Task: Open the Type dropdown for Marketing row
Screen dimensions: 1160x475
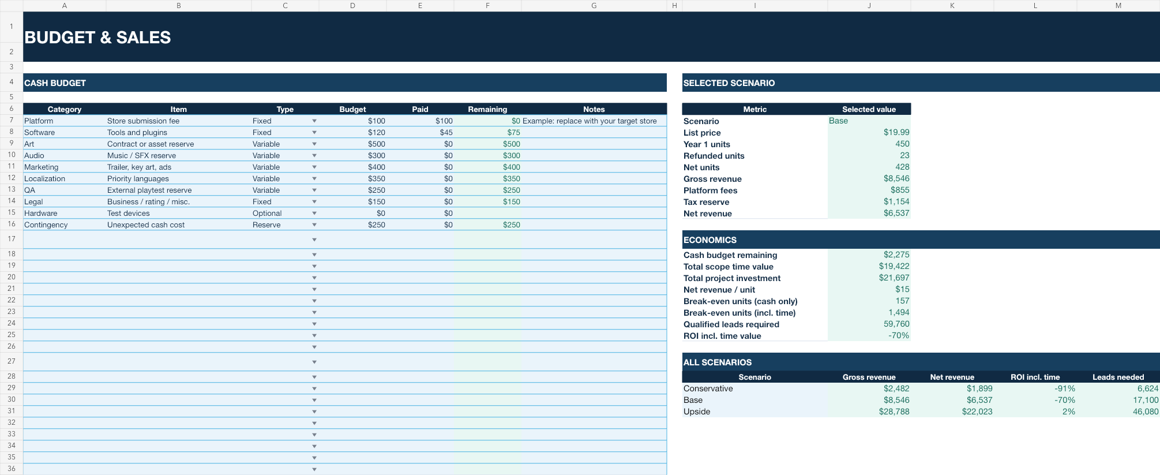Action: (314, 167)
